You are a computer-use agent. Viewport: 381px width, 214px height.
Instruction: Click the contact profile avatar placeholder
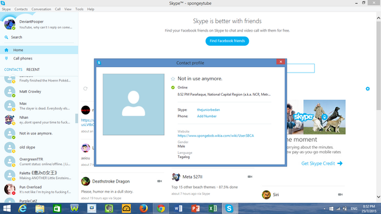tap(133, 105)
